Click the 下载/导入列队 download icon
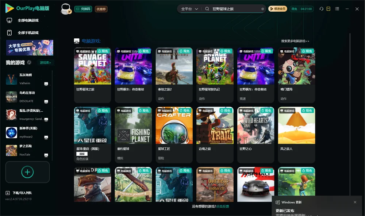Screen dimensions: 365x216 point(8,193)
